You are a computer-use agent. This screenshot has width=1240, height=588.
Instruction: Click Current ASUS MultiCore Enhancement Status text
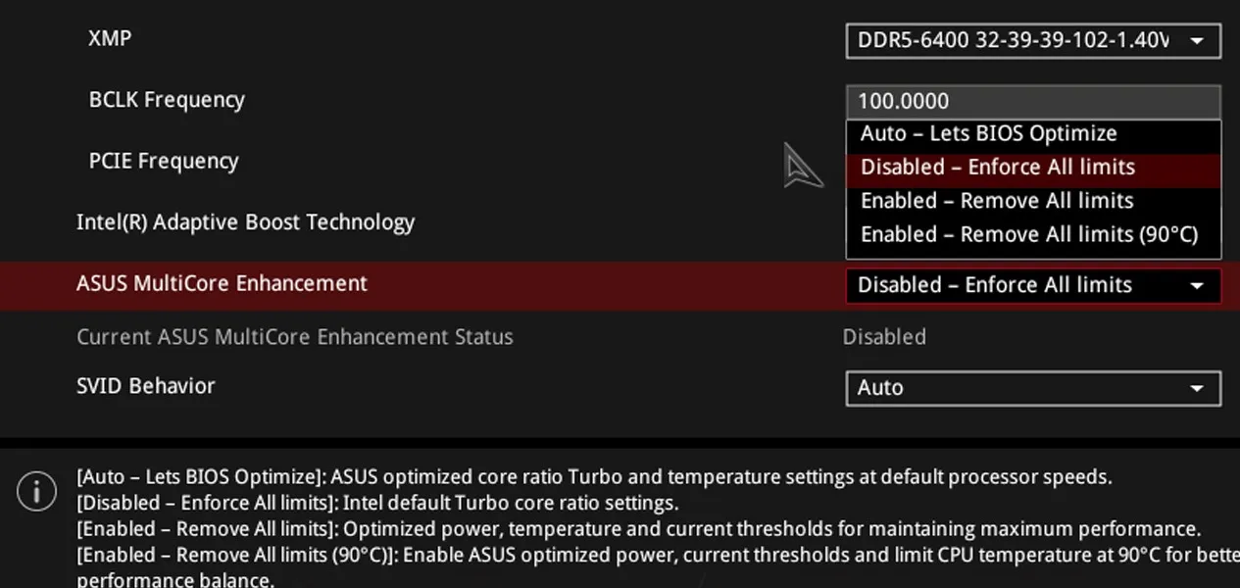click(295, 337)
